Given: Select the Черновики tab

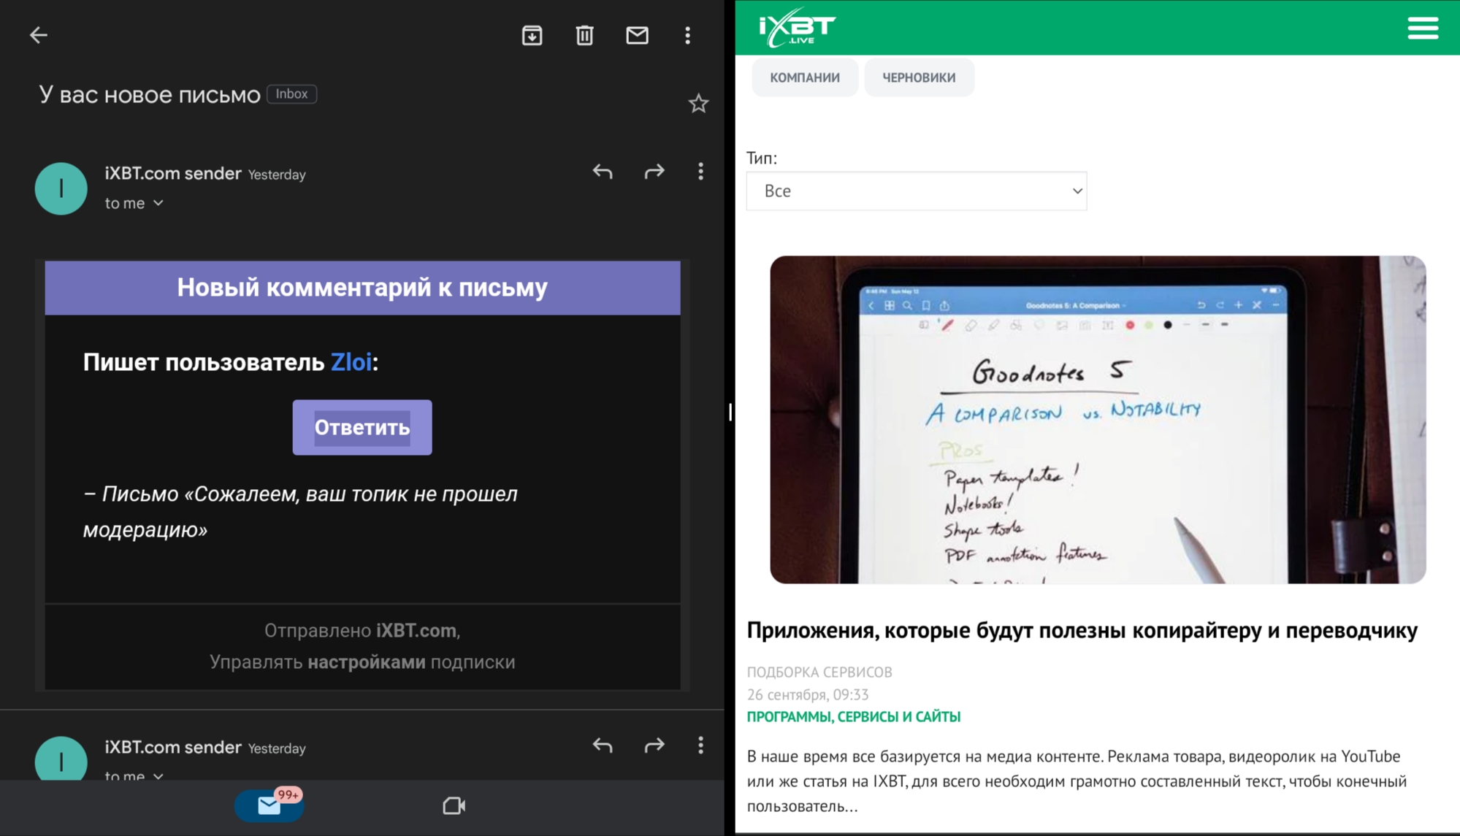Looking at the screenshot, I should (x=919, y=77).
